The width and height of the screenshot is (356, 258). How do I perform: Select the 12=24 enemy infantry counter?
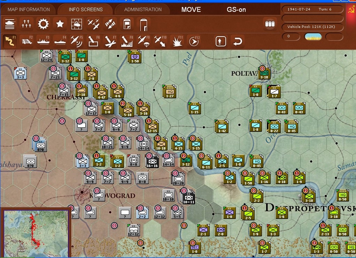click(x=46, y=56)
